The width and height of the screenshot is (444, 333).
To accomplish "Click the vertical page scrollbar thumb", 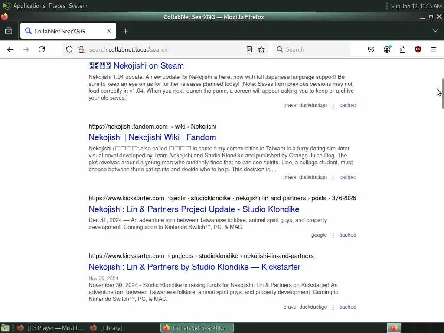I will point(443,94).
